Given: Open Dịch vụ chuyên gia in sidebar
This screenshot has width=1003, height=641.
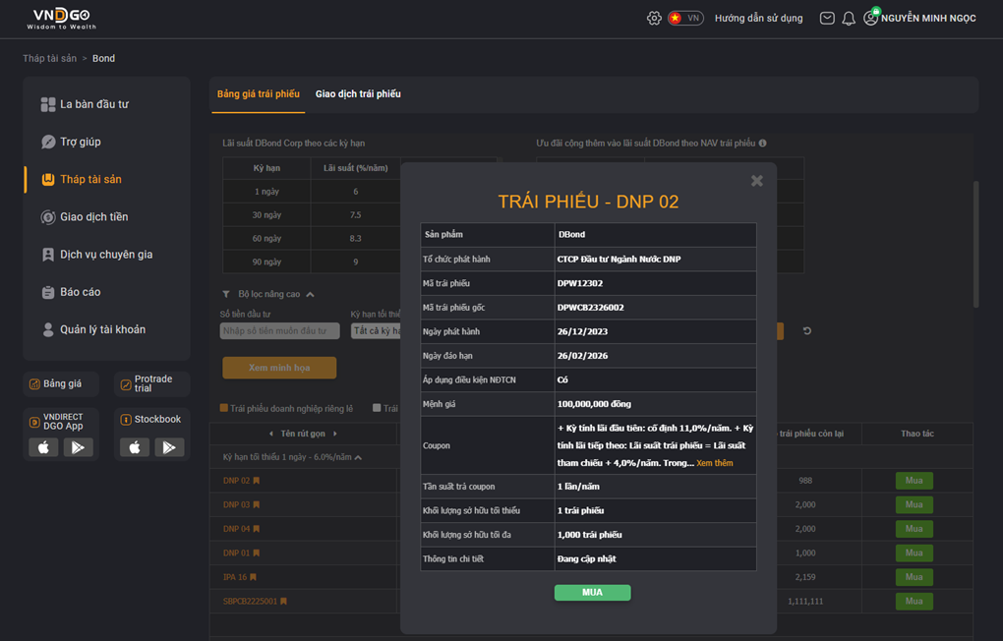Looking at the screenshot, I should (96, 255).
